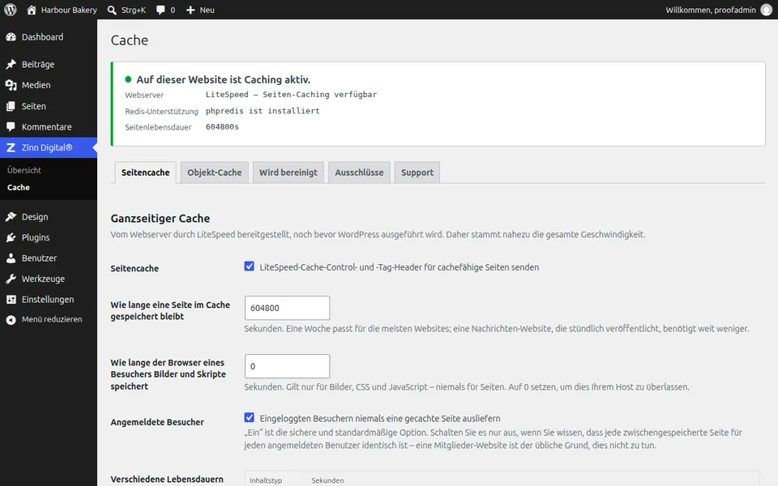Toggle the Eingeloggten Besuchern checkbox
This screenshot has width=778, height=486.
(x=249, y=418)
